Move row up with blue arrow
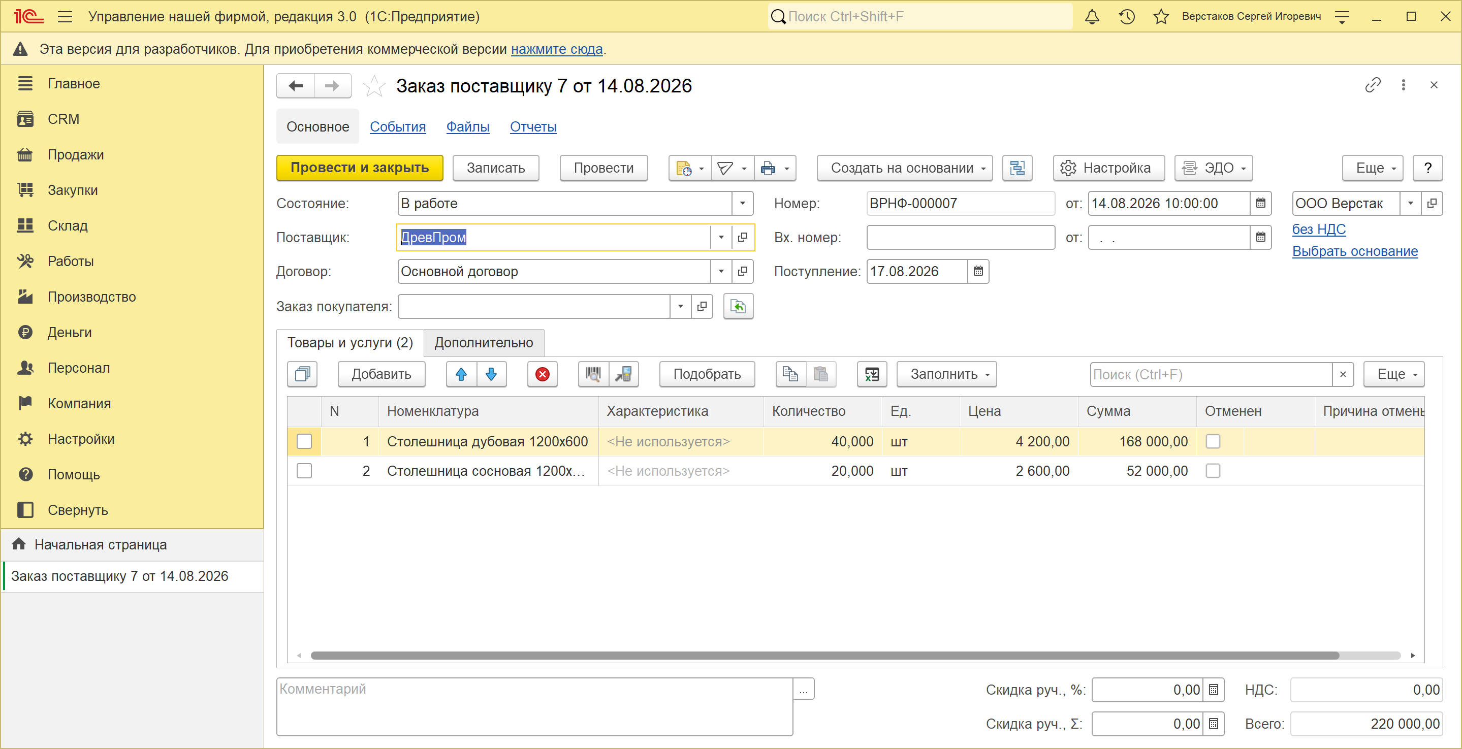 (x=461, y=374)
